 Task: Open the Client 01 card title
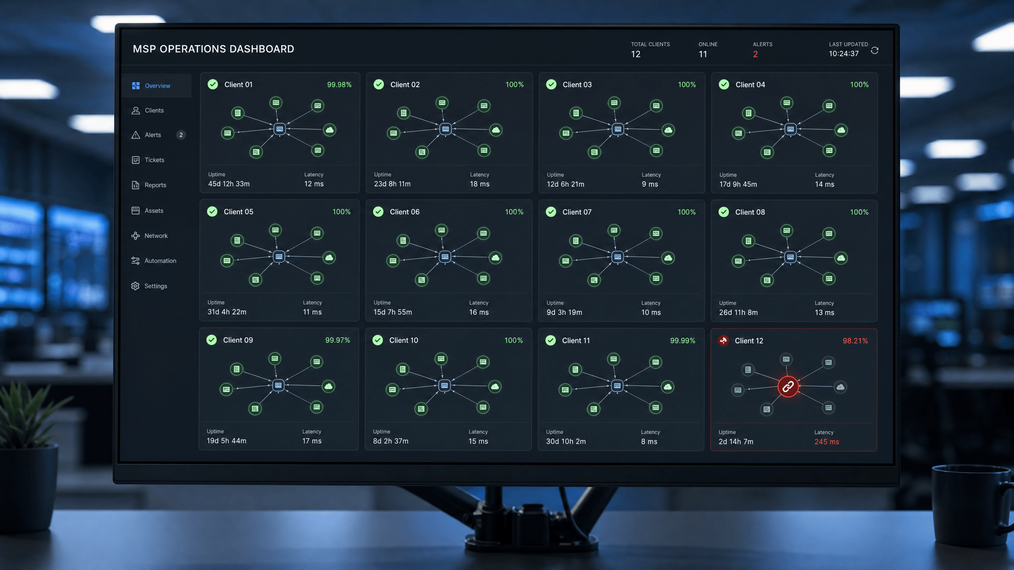click(238, 84)
